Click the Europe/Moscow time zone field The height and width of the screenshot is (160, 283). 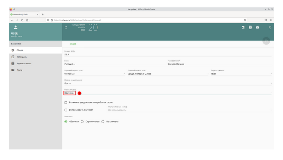[x=219, y=64]
